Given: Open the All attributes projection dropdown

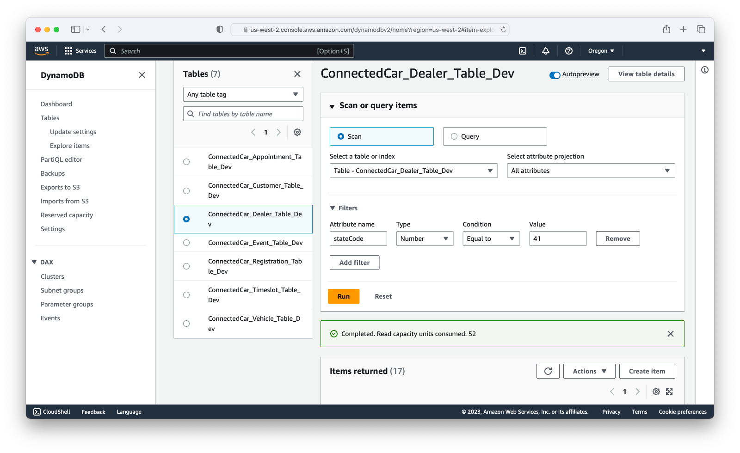Looking at the screenshot, I should click(591, 171).
